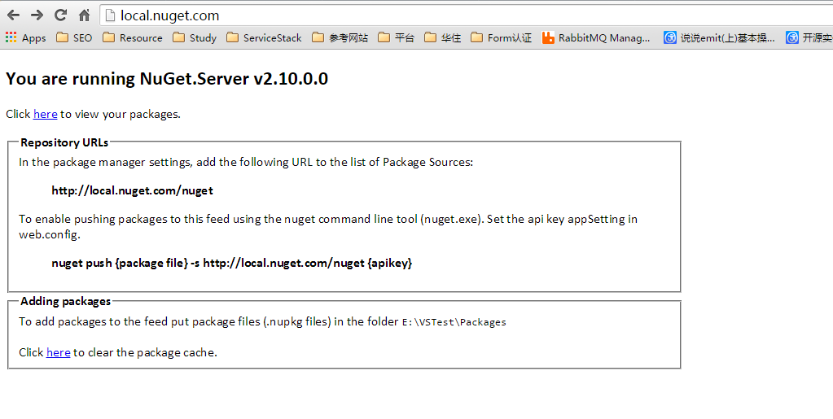Open the Resource bookmark folder

(132, 37)
